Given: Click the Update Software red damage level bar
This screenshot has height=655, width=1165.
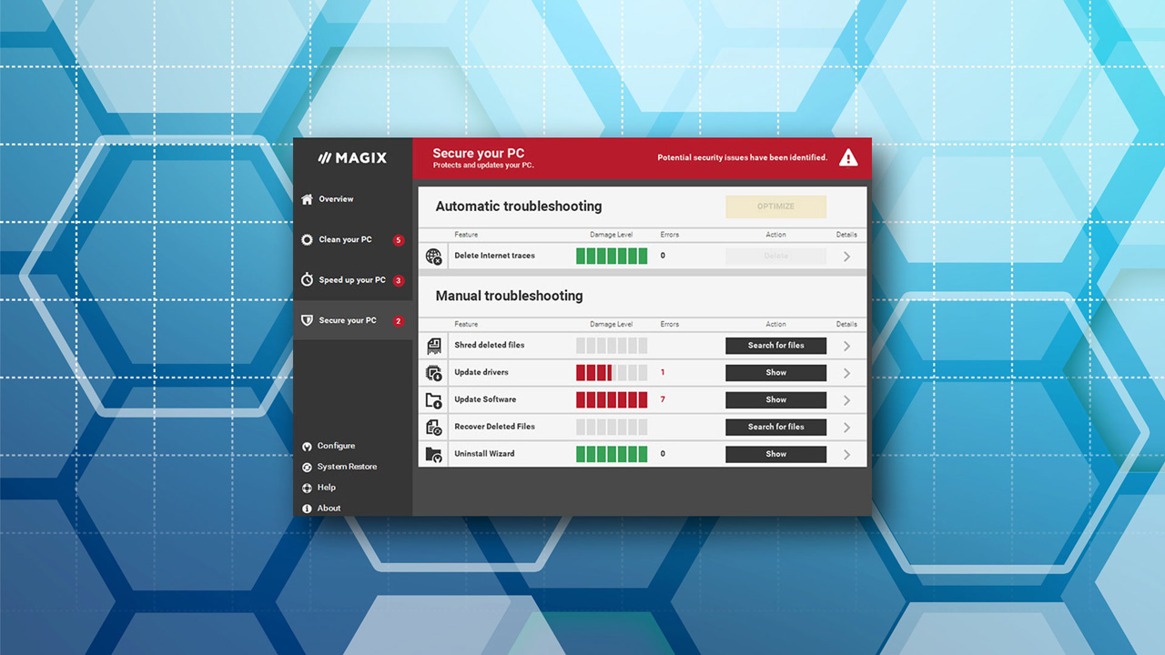Looking at the screenshot, I should coord(612,399).
